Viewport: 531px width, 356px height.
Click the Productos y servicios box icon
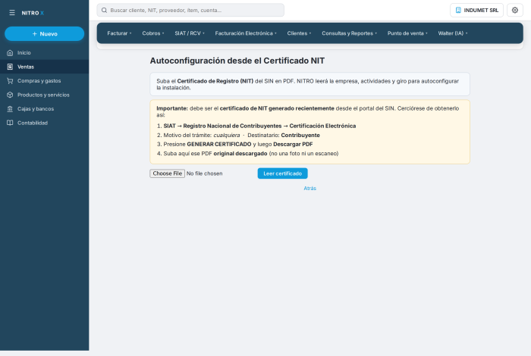click(10, 95)
